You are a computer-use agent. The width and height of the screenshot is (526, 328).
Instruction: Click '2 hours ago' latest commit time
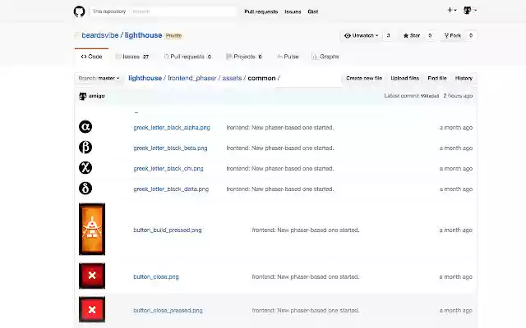[x=458, y=96]
